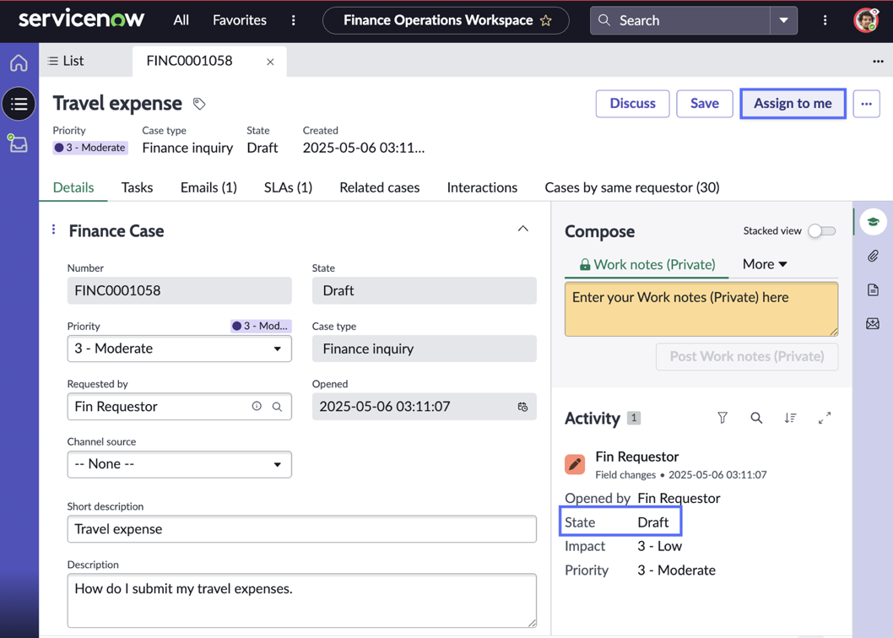The width and height of the screenshot is (893, 638).
Task: Open the email envelope icon in right rail
Action: click(x=873, y=323)
